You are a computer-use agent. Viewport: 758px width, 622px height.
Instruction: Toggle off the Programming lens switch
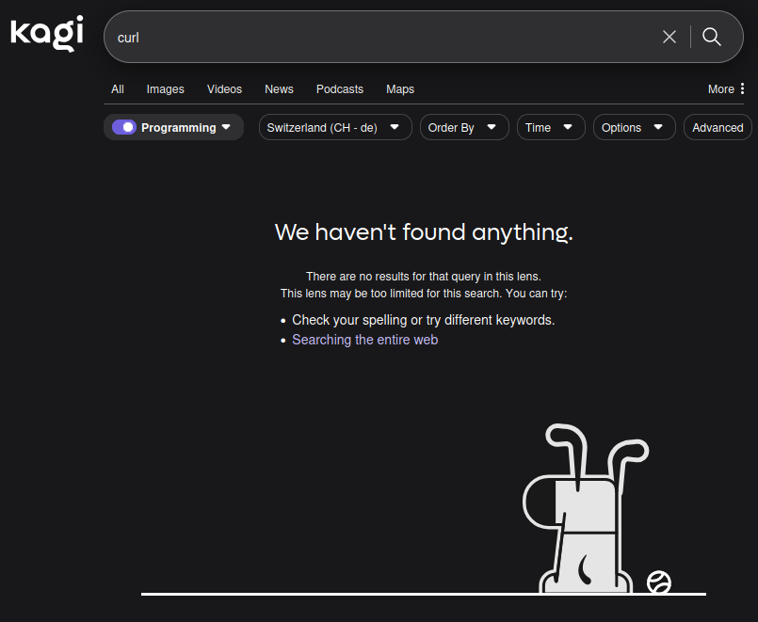[x=123, y=127]
